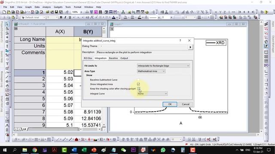Switch to ROI Box tab

tap(88, 58)
